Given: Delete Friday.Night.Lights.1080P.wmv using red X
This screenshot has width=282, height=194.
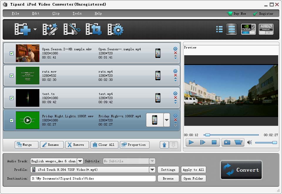Looking at the screenshot, I should coord(175,120).
